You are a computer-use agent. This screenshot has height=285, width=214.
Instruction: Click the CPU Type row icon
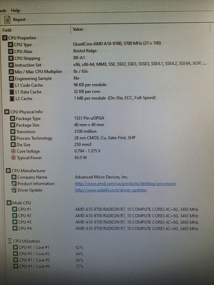point(11,44)
